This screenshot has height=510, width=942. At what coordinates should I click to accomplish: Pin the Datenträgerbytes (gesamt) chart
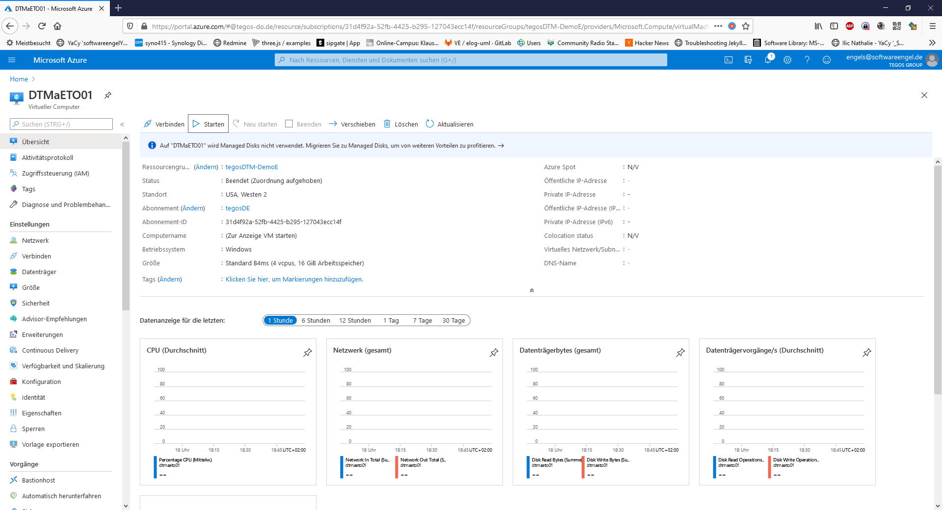pos(680,353)
